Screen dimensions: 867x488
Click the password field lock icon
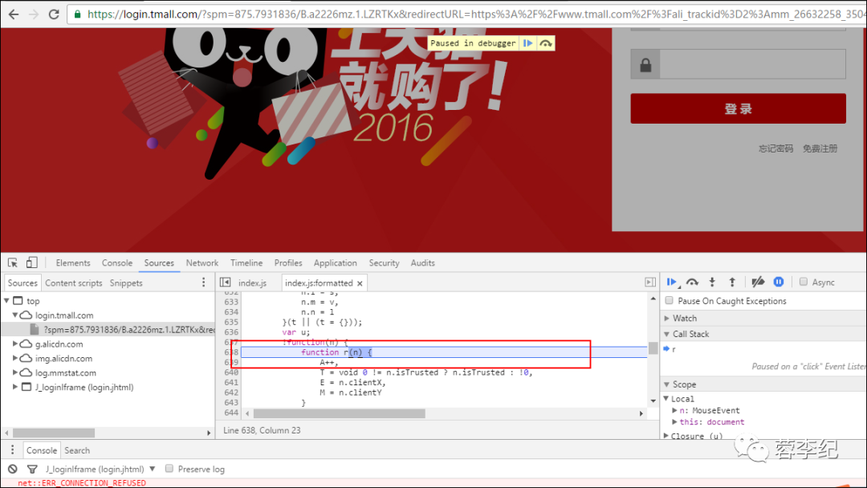[645, 65]
